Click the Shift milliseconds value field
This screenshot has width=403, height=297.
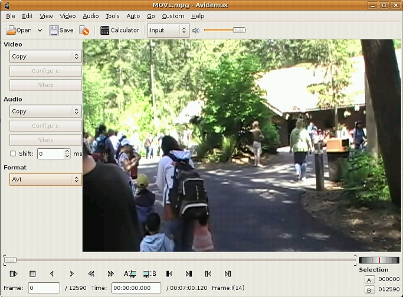(51, 154)
